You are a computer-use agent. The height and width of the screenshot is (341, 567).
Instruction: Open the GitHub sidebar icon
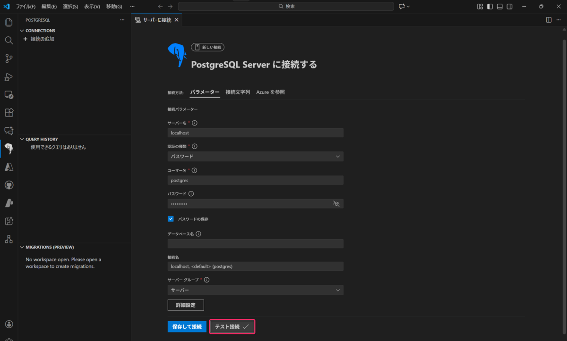tap(9, 184)
